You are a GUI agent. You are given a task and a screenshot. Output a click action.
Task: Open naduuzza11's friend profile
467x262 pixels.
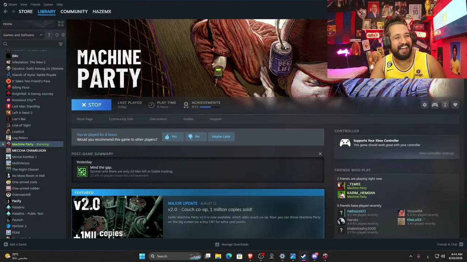pyautogui.click(x=356, y=211)
